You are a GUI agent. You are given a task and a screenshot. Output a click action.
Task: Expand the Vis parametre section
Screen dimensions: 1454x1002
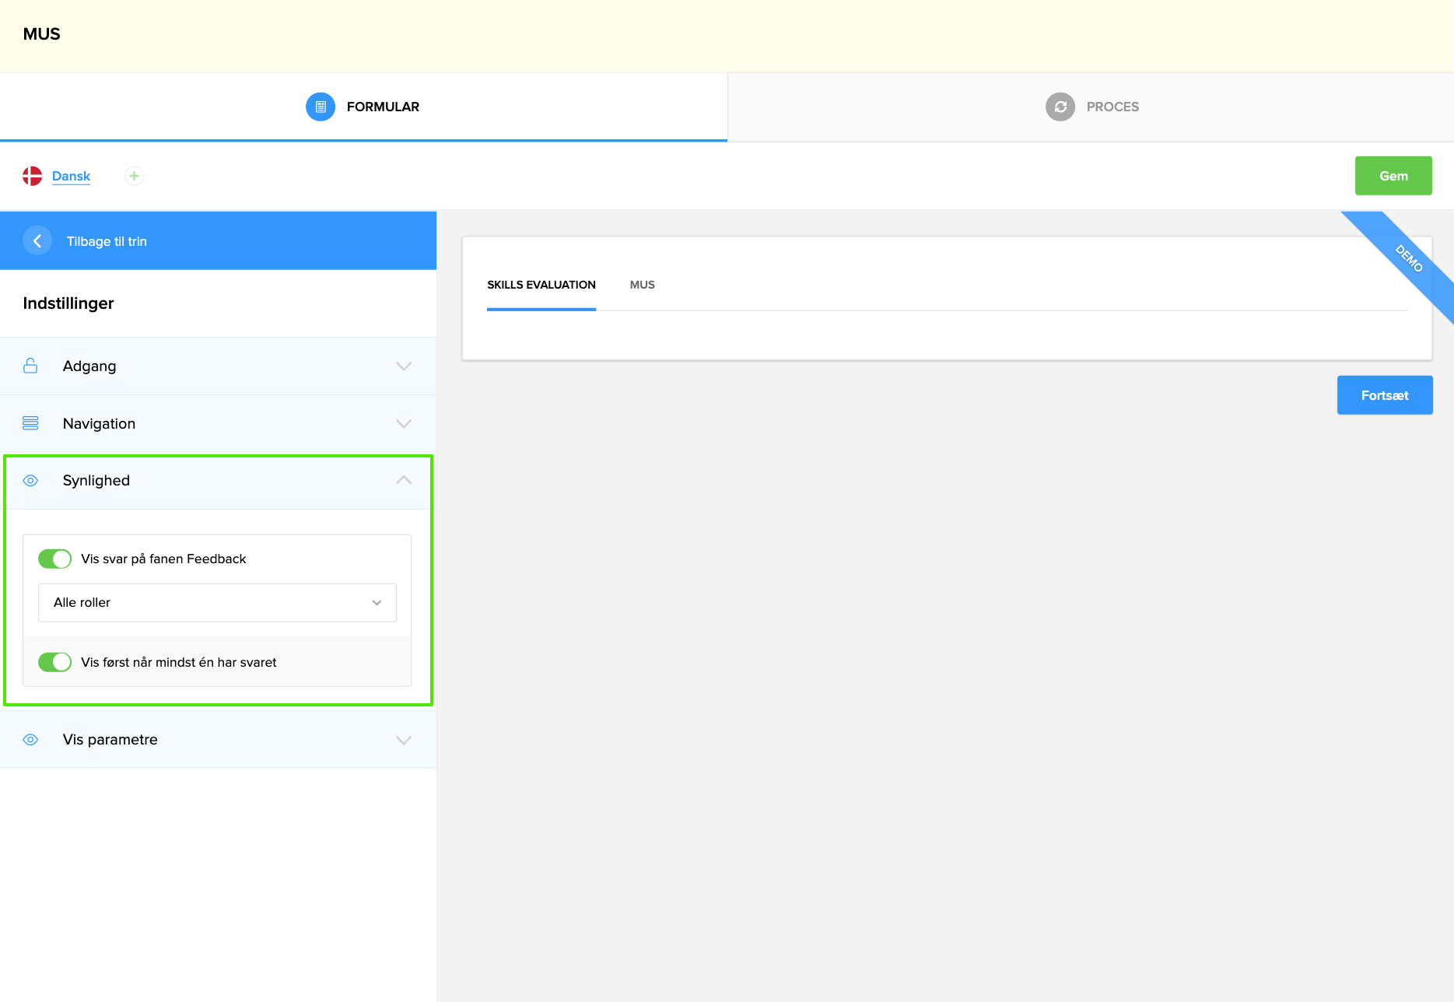pyautogui.click(x=403, y=740)
